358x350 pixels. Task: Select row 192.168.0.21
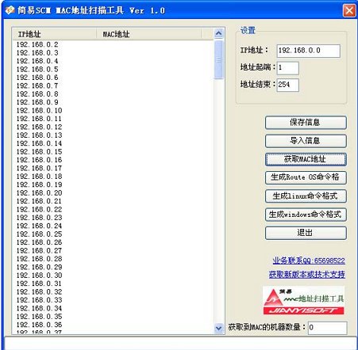coord(113,201)
